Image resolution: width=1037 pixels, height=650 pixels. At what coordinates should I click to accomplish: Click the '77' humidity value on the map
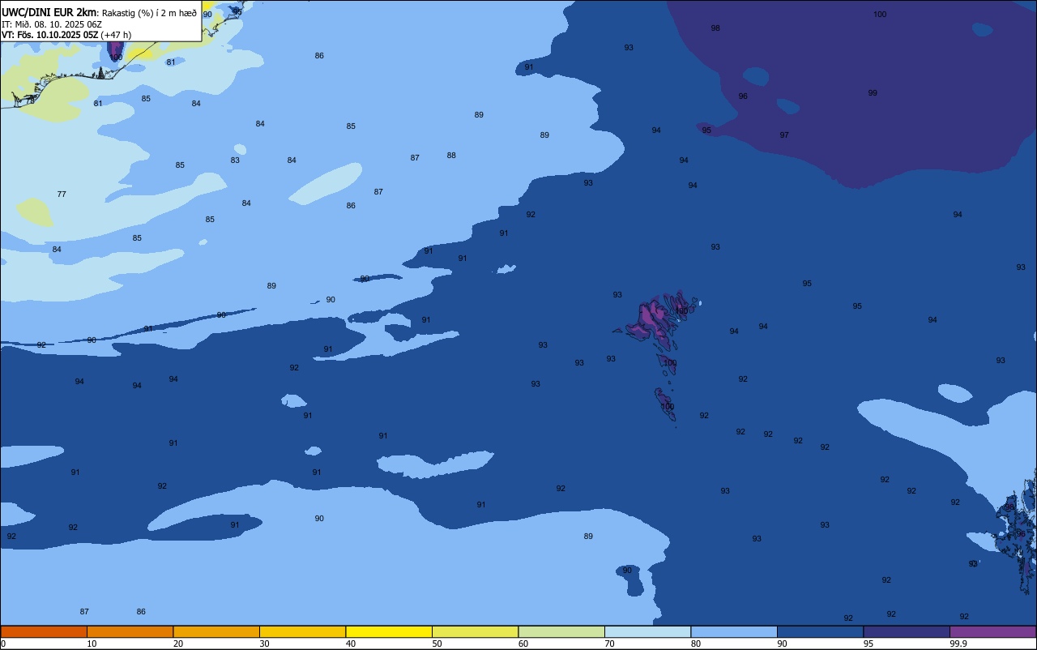62,195
